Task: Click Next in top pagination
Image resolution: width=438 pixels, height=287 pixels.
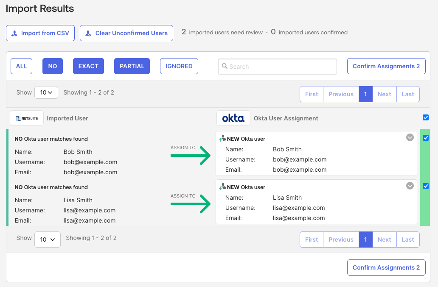Action: coord(385,94)
